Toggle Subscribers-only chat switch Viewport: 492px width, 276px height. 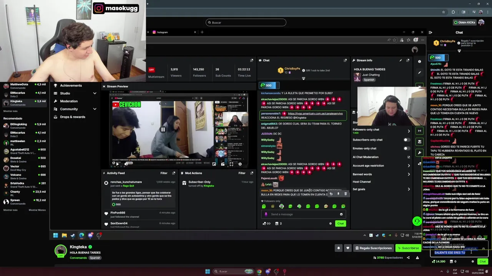click(406, 140)
